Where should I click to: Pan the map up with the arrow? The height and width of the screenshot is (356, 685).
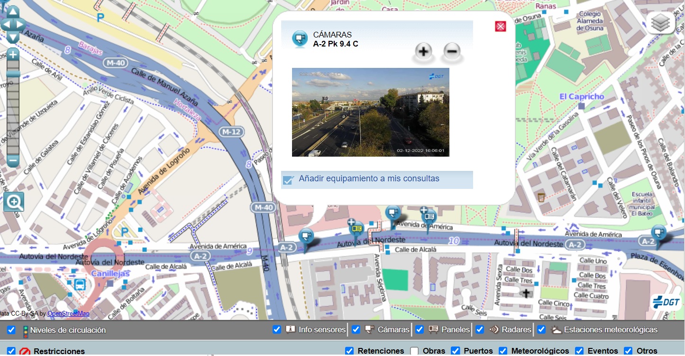click(13, 11)
